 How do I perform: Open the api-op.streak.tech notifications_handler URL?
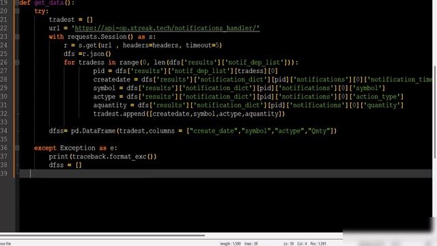(x=167, y=28)
